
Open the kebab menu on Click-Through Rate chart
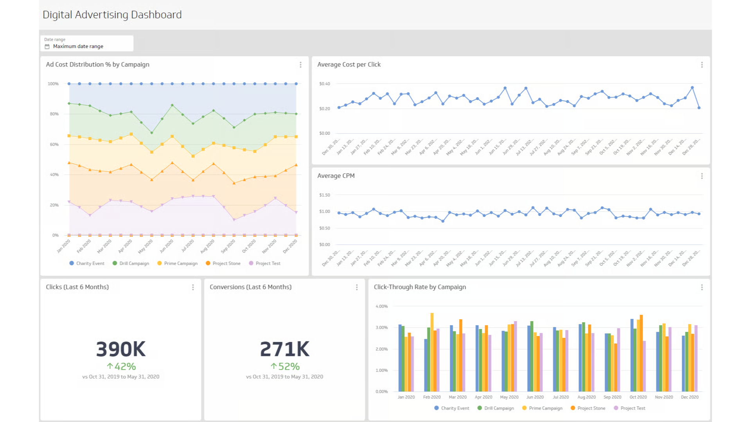click(x=702, y=287)
